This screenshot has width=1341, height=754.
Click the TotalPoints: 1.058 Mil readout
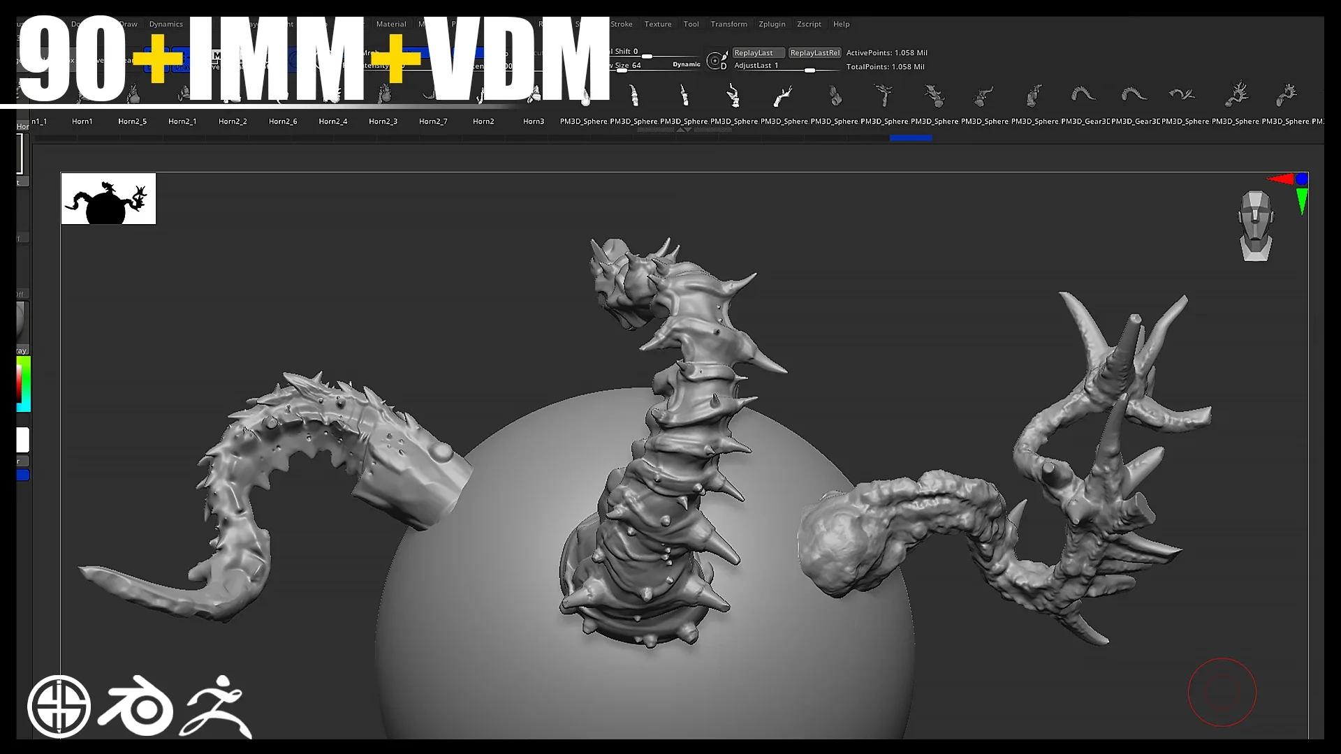(x=885, y=66)
